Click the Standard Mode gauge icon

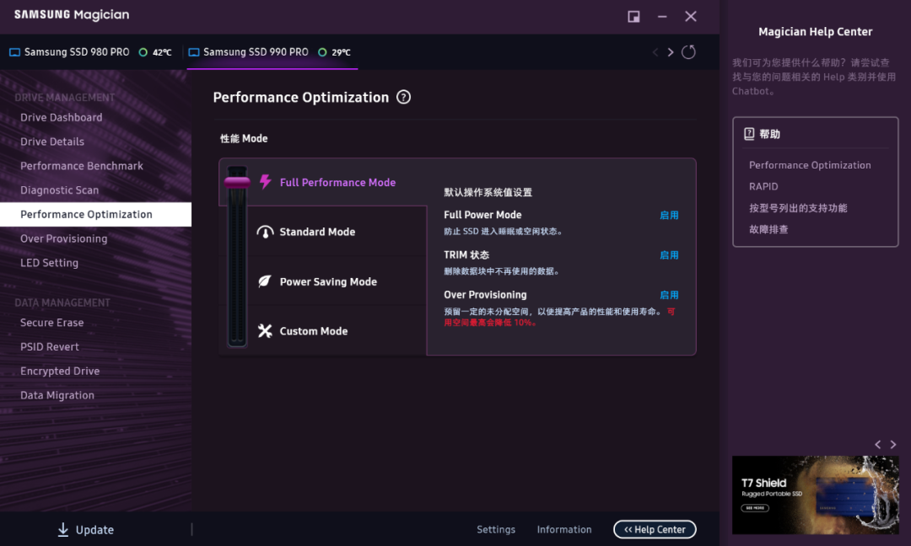[265, 232]
